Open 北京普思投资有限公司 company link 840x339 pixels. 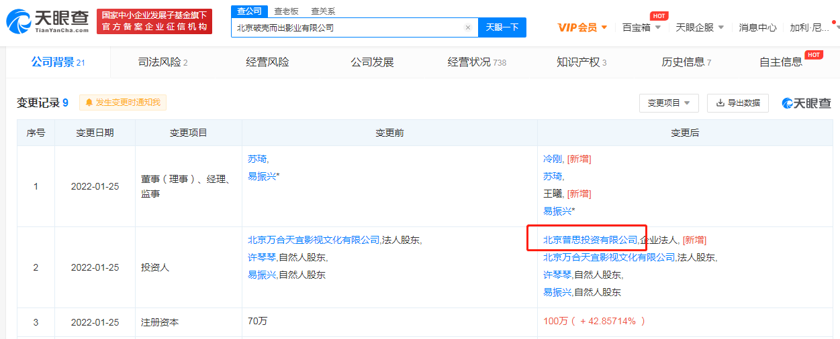coord(590,240)
